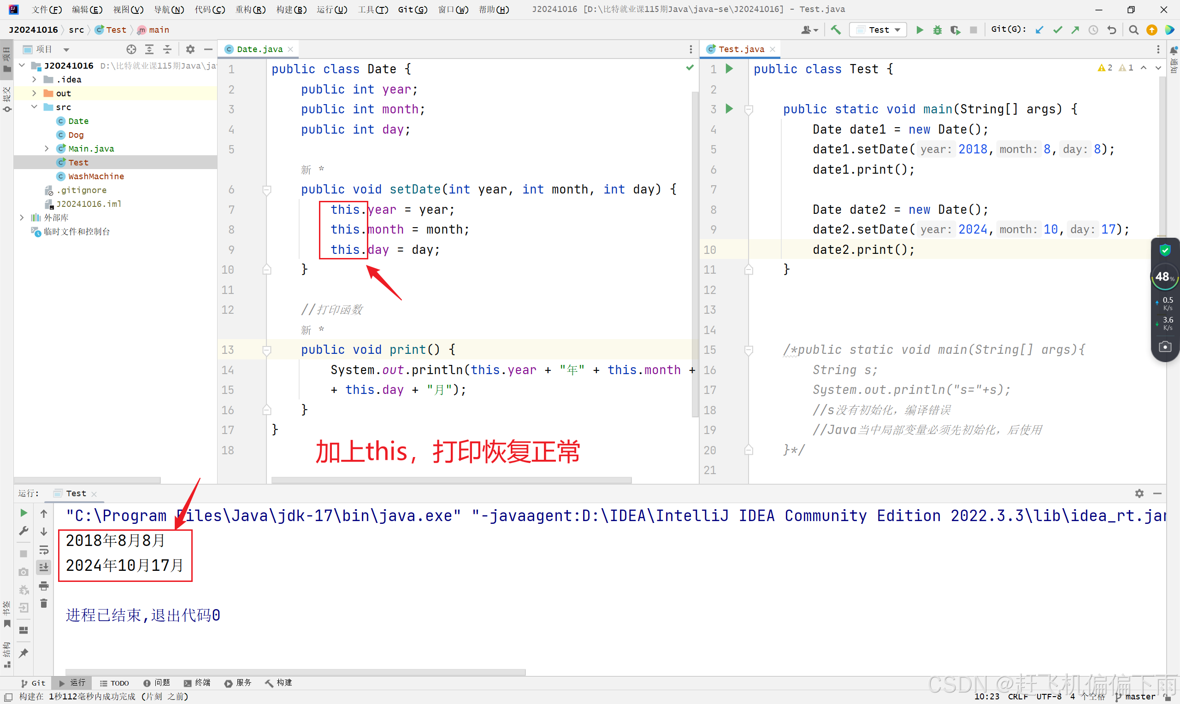Switch to the Date.java editor tab
The image size is (1180, 704).
[x=259, y=49]
